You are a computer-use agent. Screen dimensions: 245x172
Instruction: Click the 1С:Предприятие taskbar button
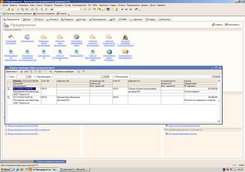[x=44, y=169]
